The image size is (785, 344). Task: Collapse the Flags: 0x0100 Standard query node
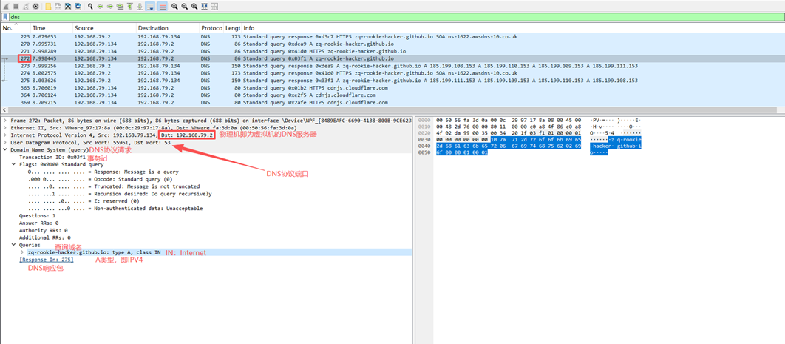point(13,165)
